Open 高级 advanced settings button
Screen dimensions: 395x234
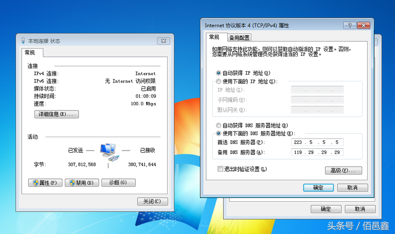[x=343, y=170]
